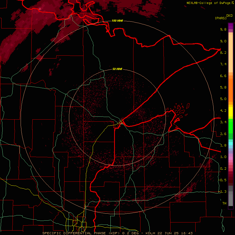Click the -1.3 scale value
235x235 pixels.
click(222, 192)
